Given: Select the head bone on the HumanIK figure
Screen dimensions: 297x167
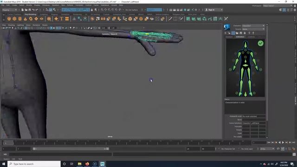Looking at the screenshot, I should tap(245, 45).
